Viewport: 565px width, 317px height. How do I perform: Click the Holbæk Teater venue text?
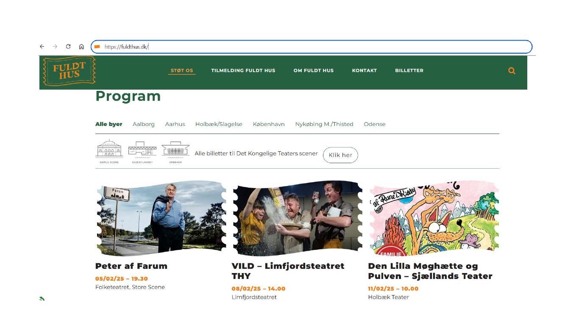point(389,298)
